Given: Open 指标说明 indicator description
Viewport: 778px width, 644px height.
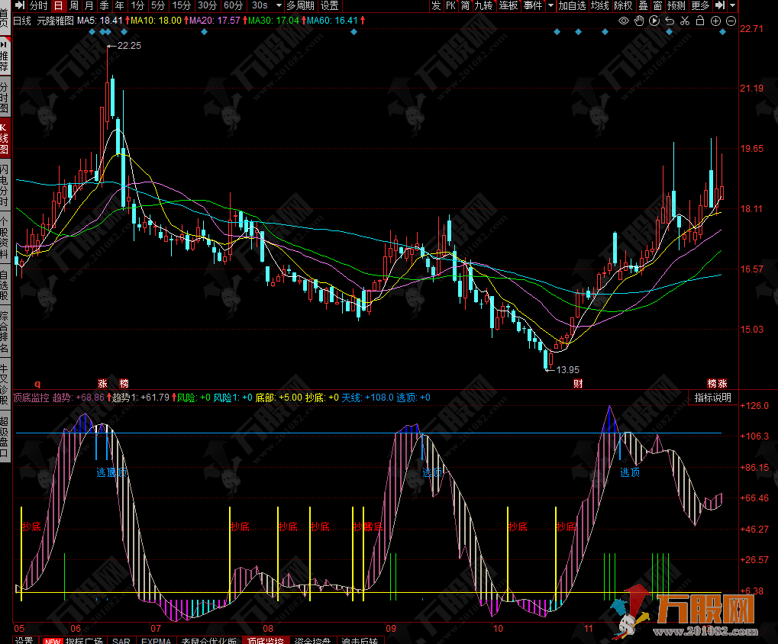Looking at the screenshot, I should [713, 398].
